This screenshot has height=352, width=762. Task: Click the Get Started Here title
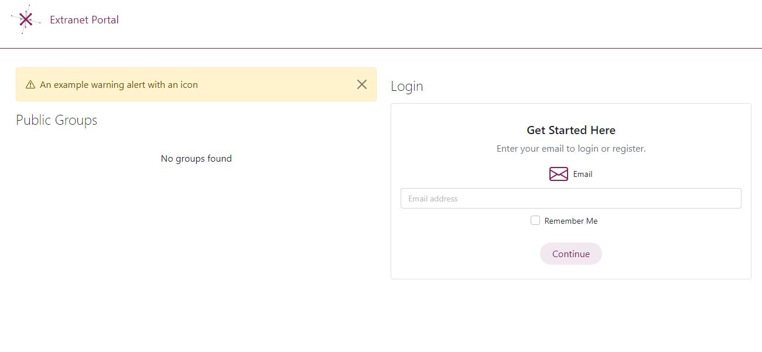tap(570, 130)
